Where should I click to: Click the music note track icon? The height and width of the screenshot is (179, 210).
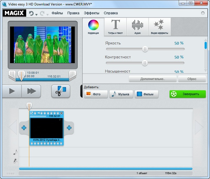click(15, 152)
